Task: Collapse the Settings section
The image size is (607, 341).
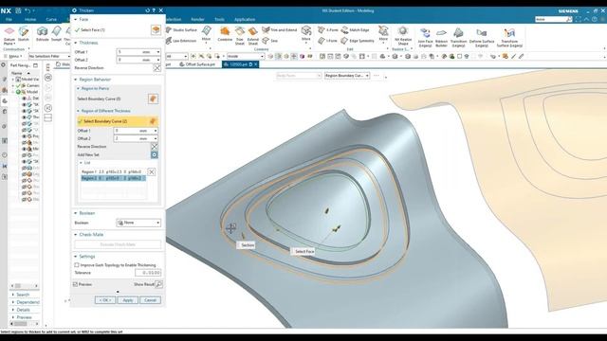Action: (x=76, y=257)
